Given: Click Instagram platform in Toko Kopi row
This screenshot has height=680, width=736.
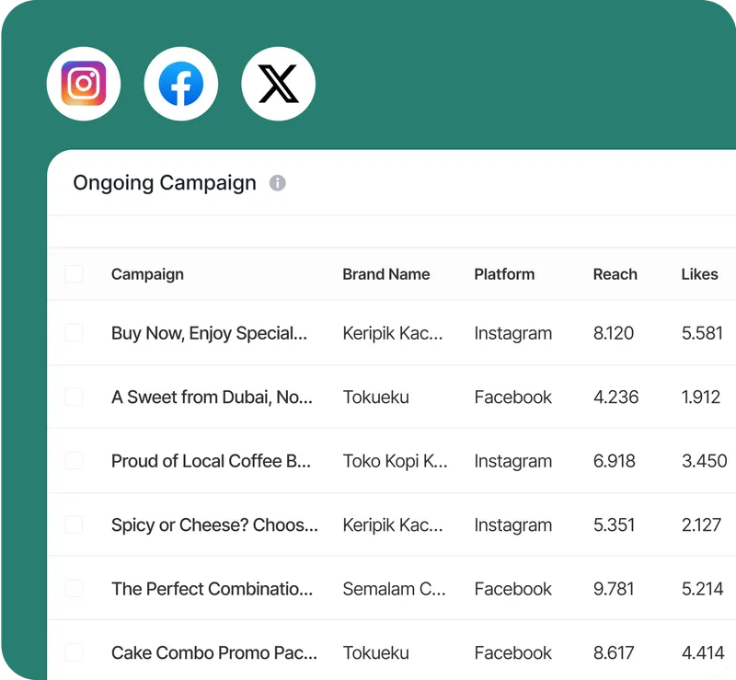Looking at the screenshot, I should (513, 461).
